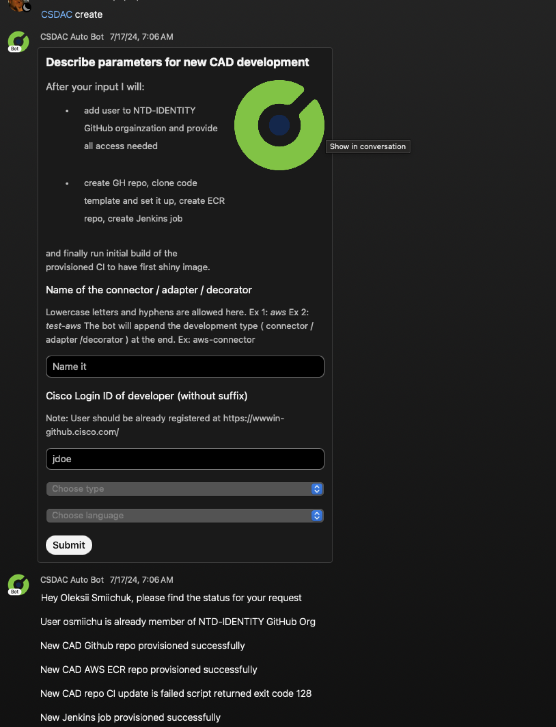This screenshot has width=556, height=727.
Task: Click CSDAC Auto Bot name above status message
Action: pos(72,580)
